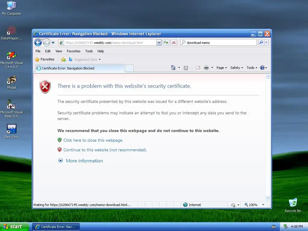Click the Read Mail envelope icon

pyautogui.click(x=198, y=68)
